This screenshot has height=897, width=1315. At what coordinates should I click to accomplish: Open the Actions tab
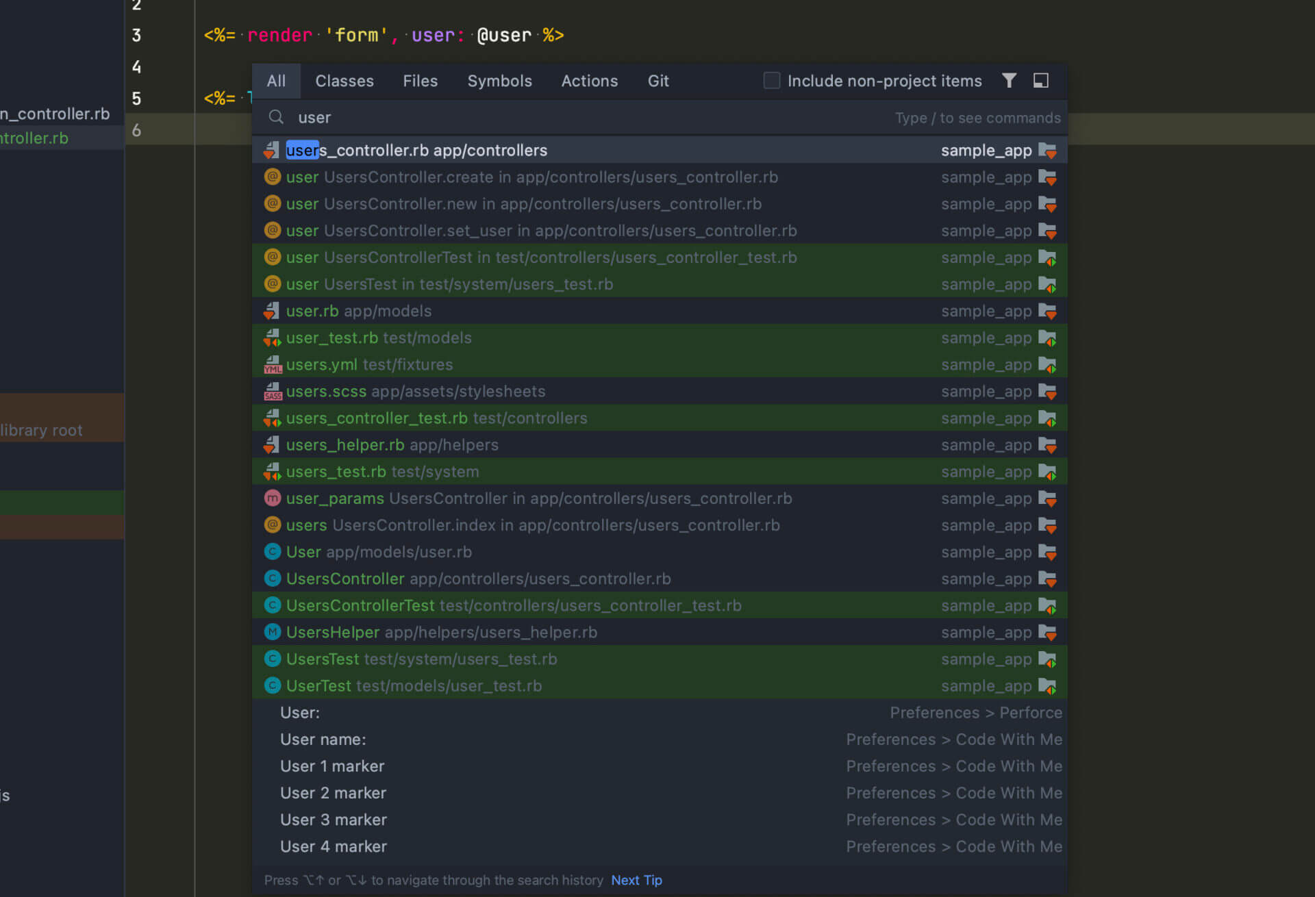tap(589, 80)
